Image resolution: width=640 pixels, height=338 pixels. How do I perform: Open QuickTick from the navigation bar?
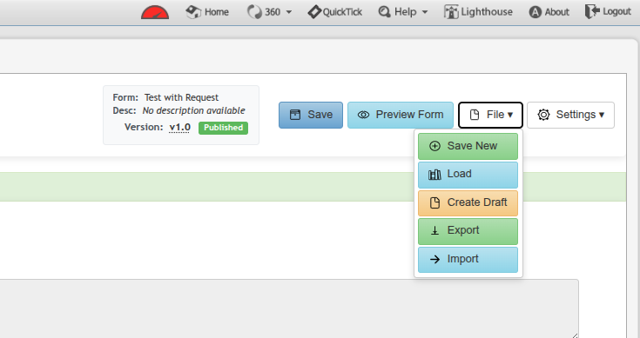pos(334,12)
